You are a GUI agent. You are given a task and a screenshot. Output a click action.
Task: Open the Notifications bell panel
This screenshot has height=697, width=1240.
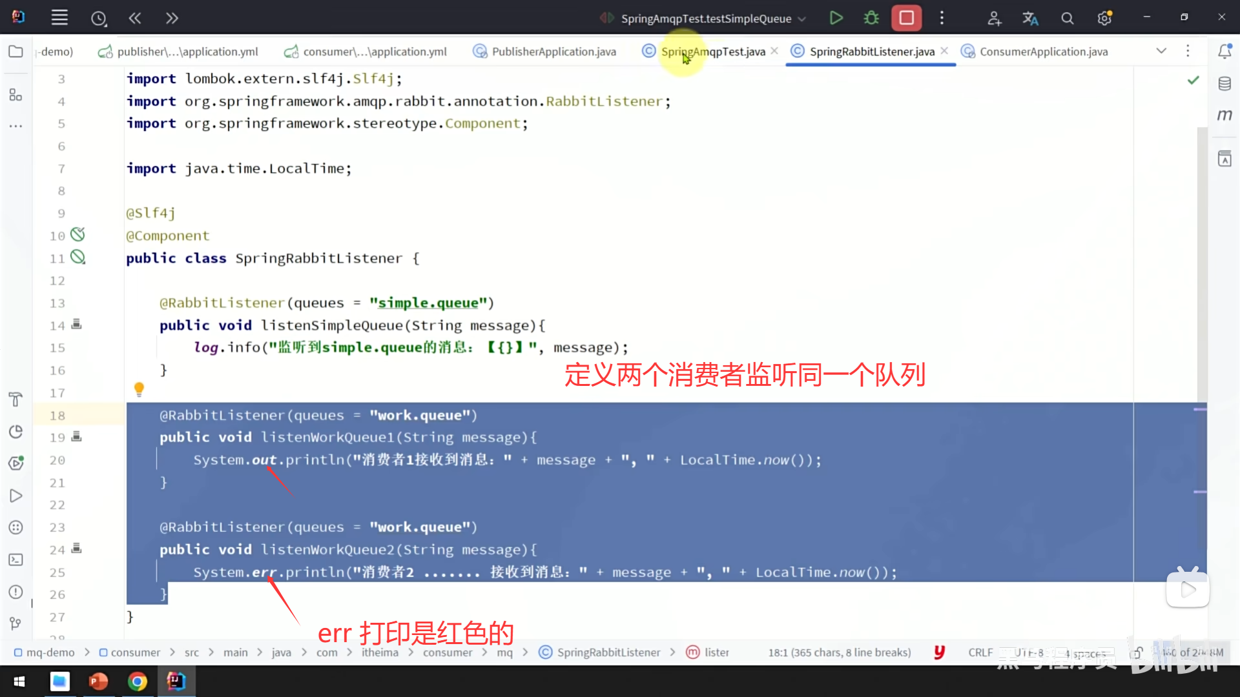coord(1224,52)
